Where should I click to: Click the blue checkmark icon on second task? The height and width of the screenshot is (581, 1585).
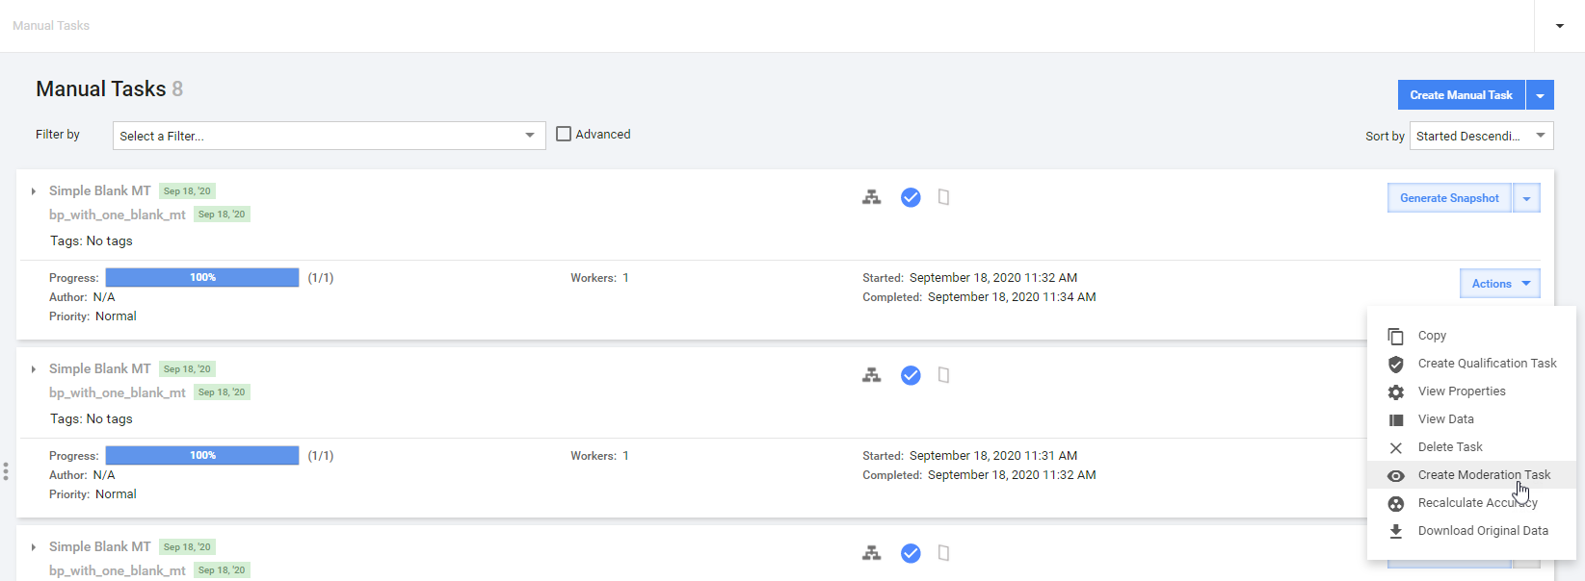(x=911, y=375)
